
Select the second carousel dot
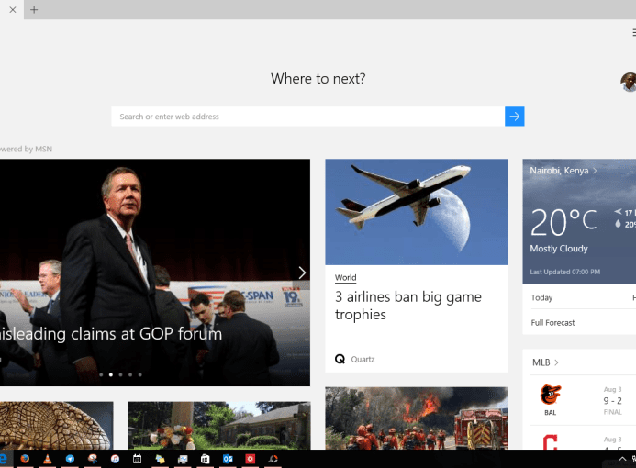pos(111,374)
